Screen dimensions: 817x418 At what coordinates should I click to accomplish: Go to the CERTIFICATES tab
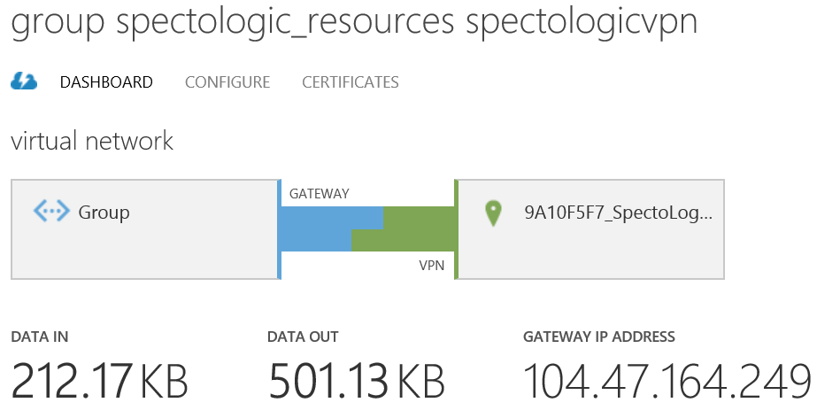coord(351,82)
